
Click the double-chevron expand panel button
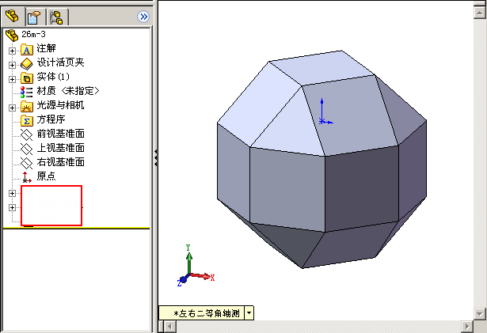pos(143,17)
